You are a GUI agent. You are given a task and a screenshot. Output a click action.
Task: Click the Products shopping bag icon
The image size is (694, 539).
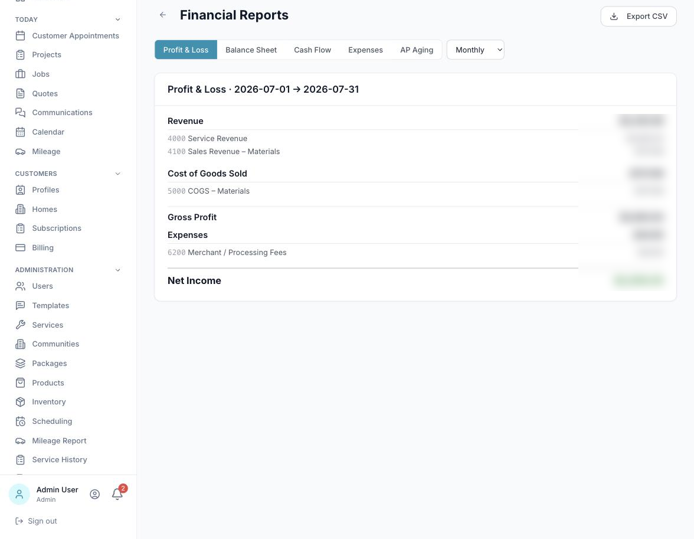coord(20,383)
